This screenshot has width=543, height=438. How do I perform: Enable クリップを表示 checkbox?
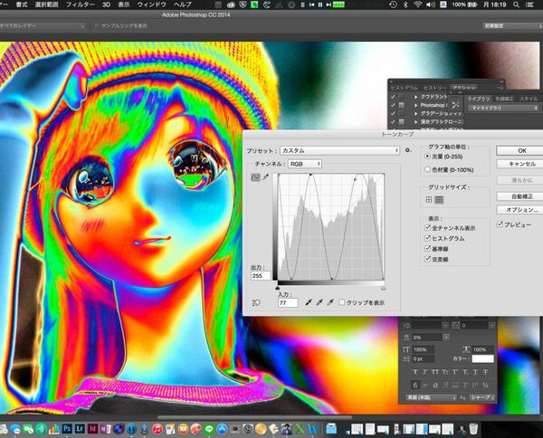point(342,302)
